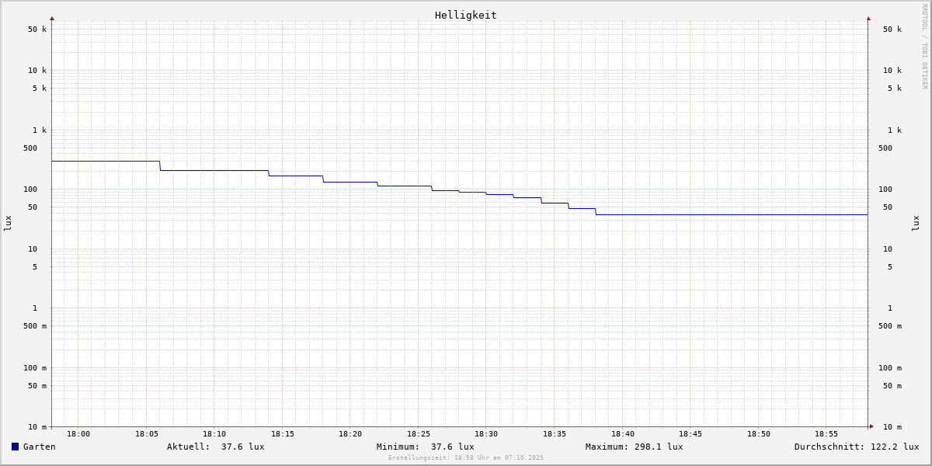This screenshot has height=466, width=932.
Task: Click the Erstellungszeit timestamp footer text
Action: pos(466,457)
